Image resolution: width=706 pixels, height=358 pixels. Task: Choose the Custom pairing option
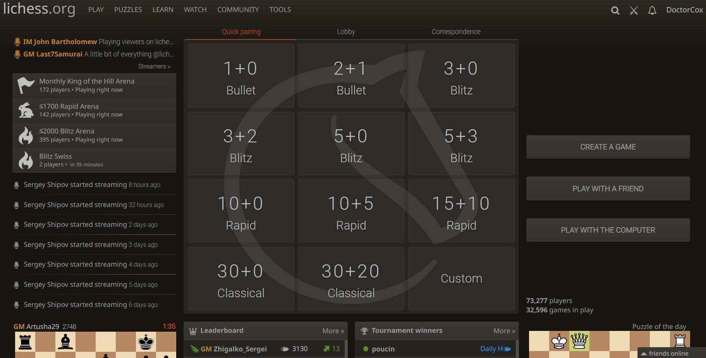[462, 279]
